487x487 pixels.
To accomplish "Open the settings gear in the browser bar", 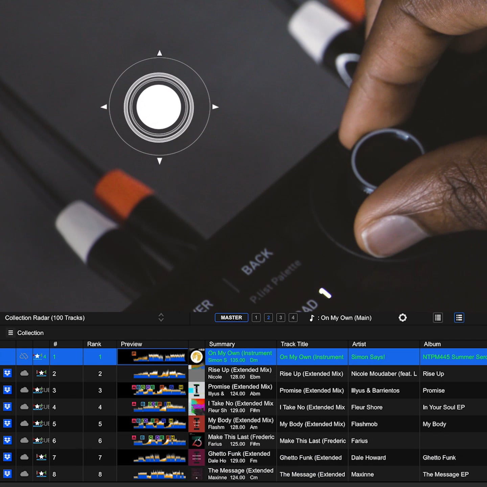I will click(402, 318).
